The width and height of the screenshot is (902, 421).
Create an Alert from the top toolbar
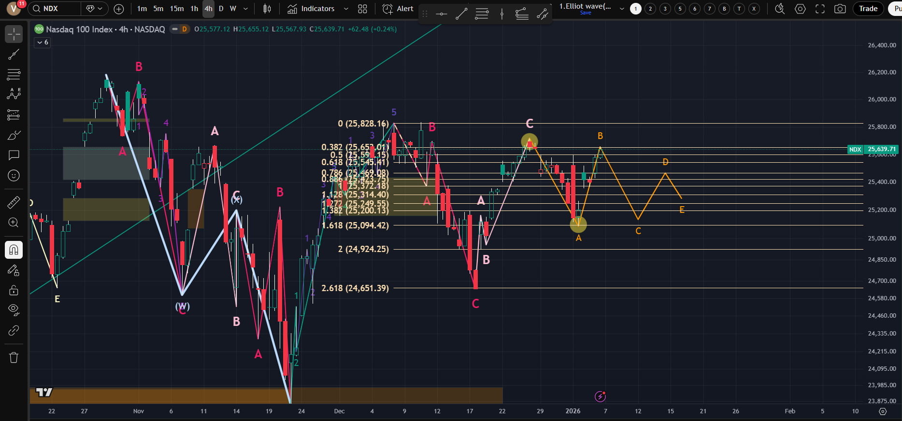pyautogui.click(x=398, y=9)
